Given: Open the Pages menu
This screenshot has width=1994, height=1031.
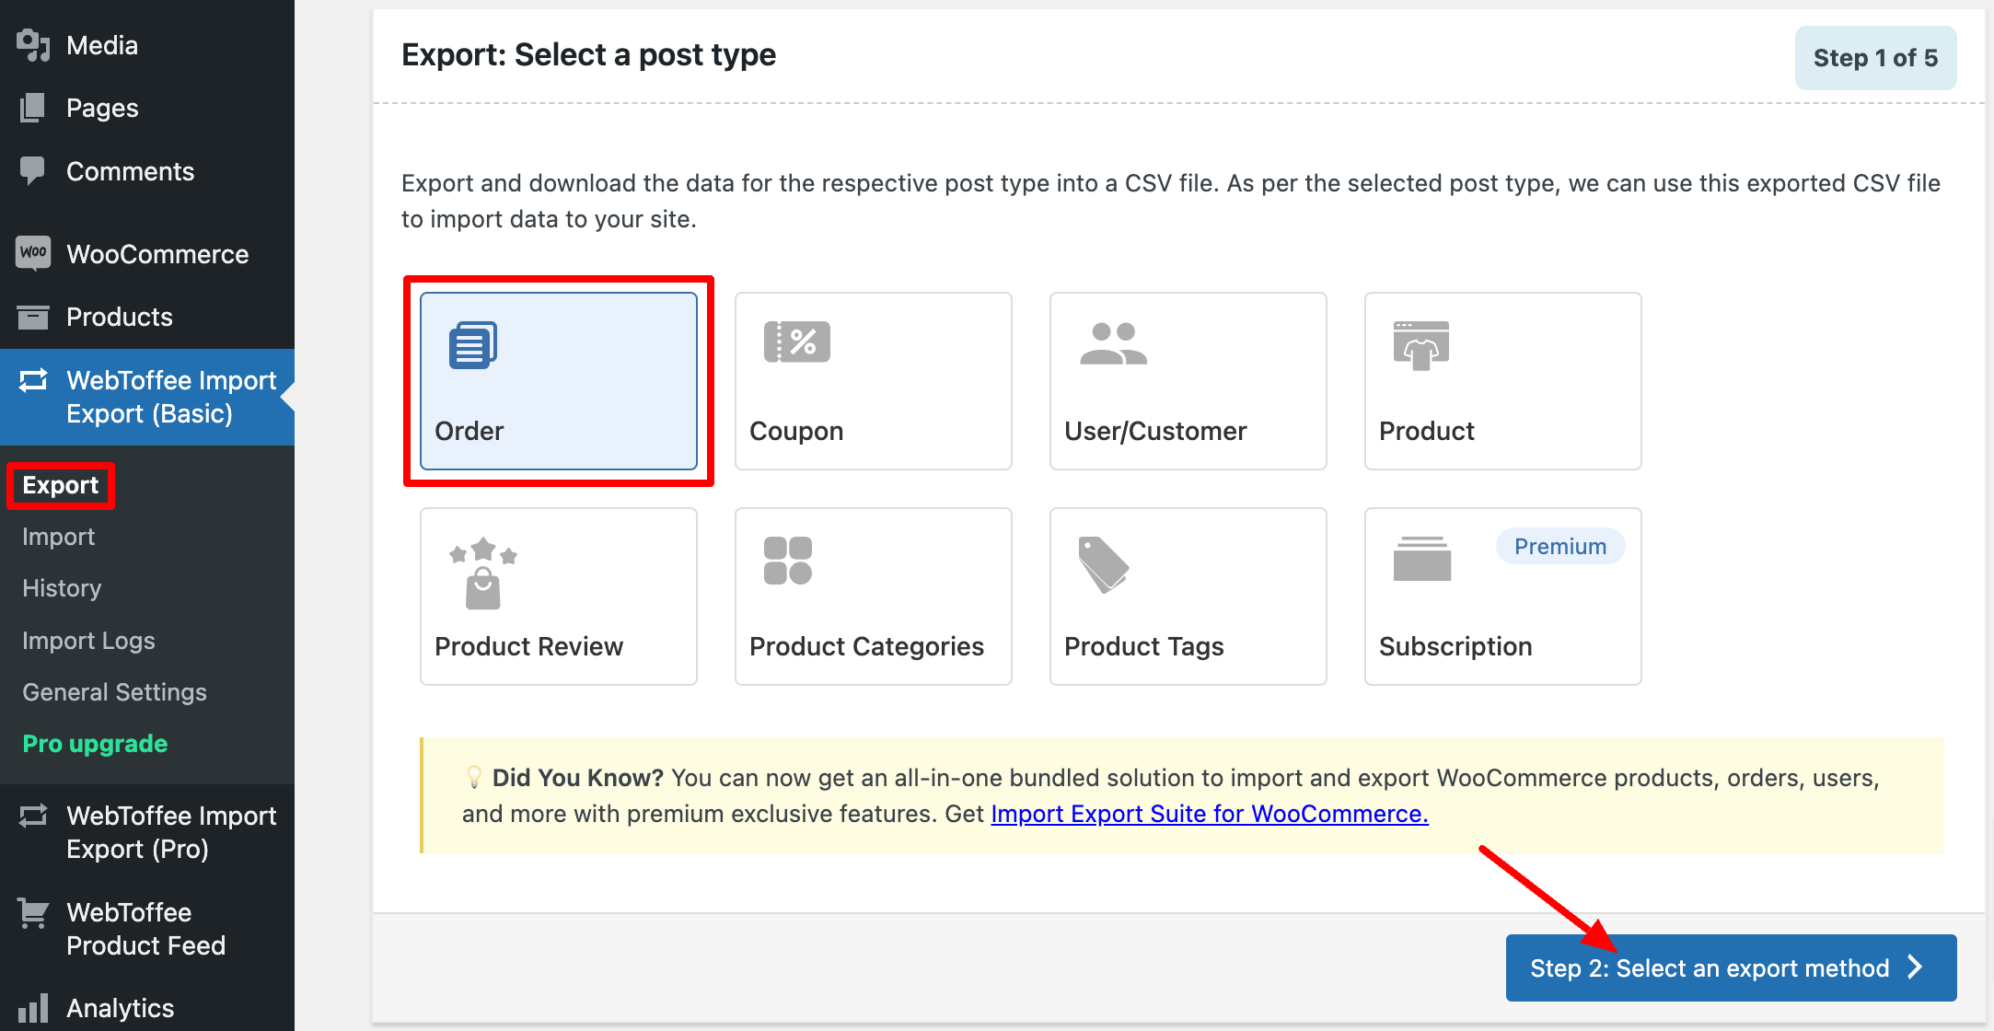Looking at the screenshot, I should point(147,108).
